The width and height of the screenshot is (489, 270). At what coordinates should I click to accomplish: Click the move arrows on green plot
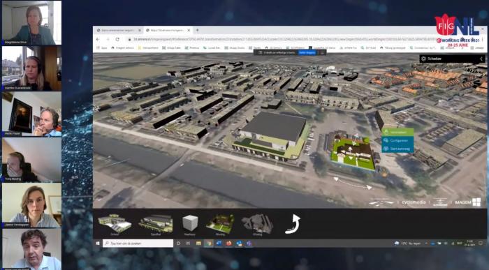point(350,151)
